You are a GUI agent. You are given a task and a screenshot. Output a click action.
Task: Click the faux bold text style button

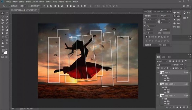pos(146,37)
